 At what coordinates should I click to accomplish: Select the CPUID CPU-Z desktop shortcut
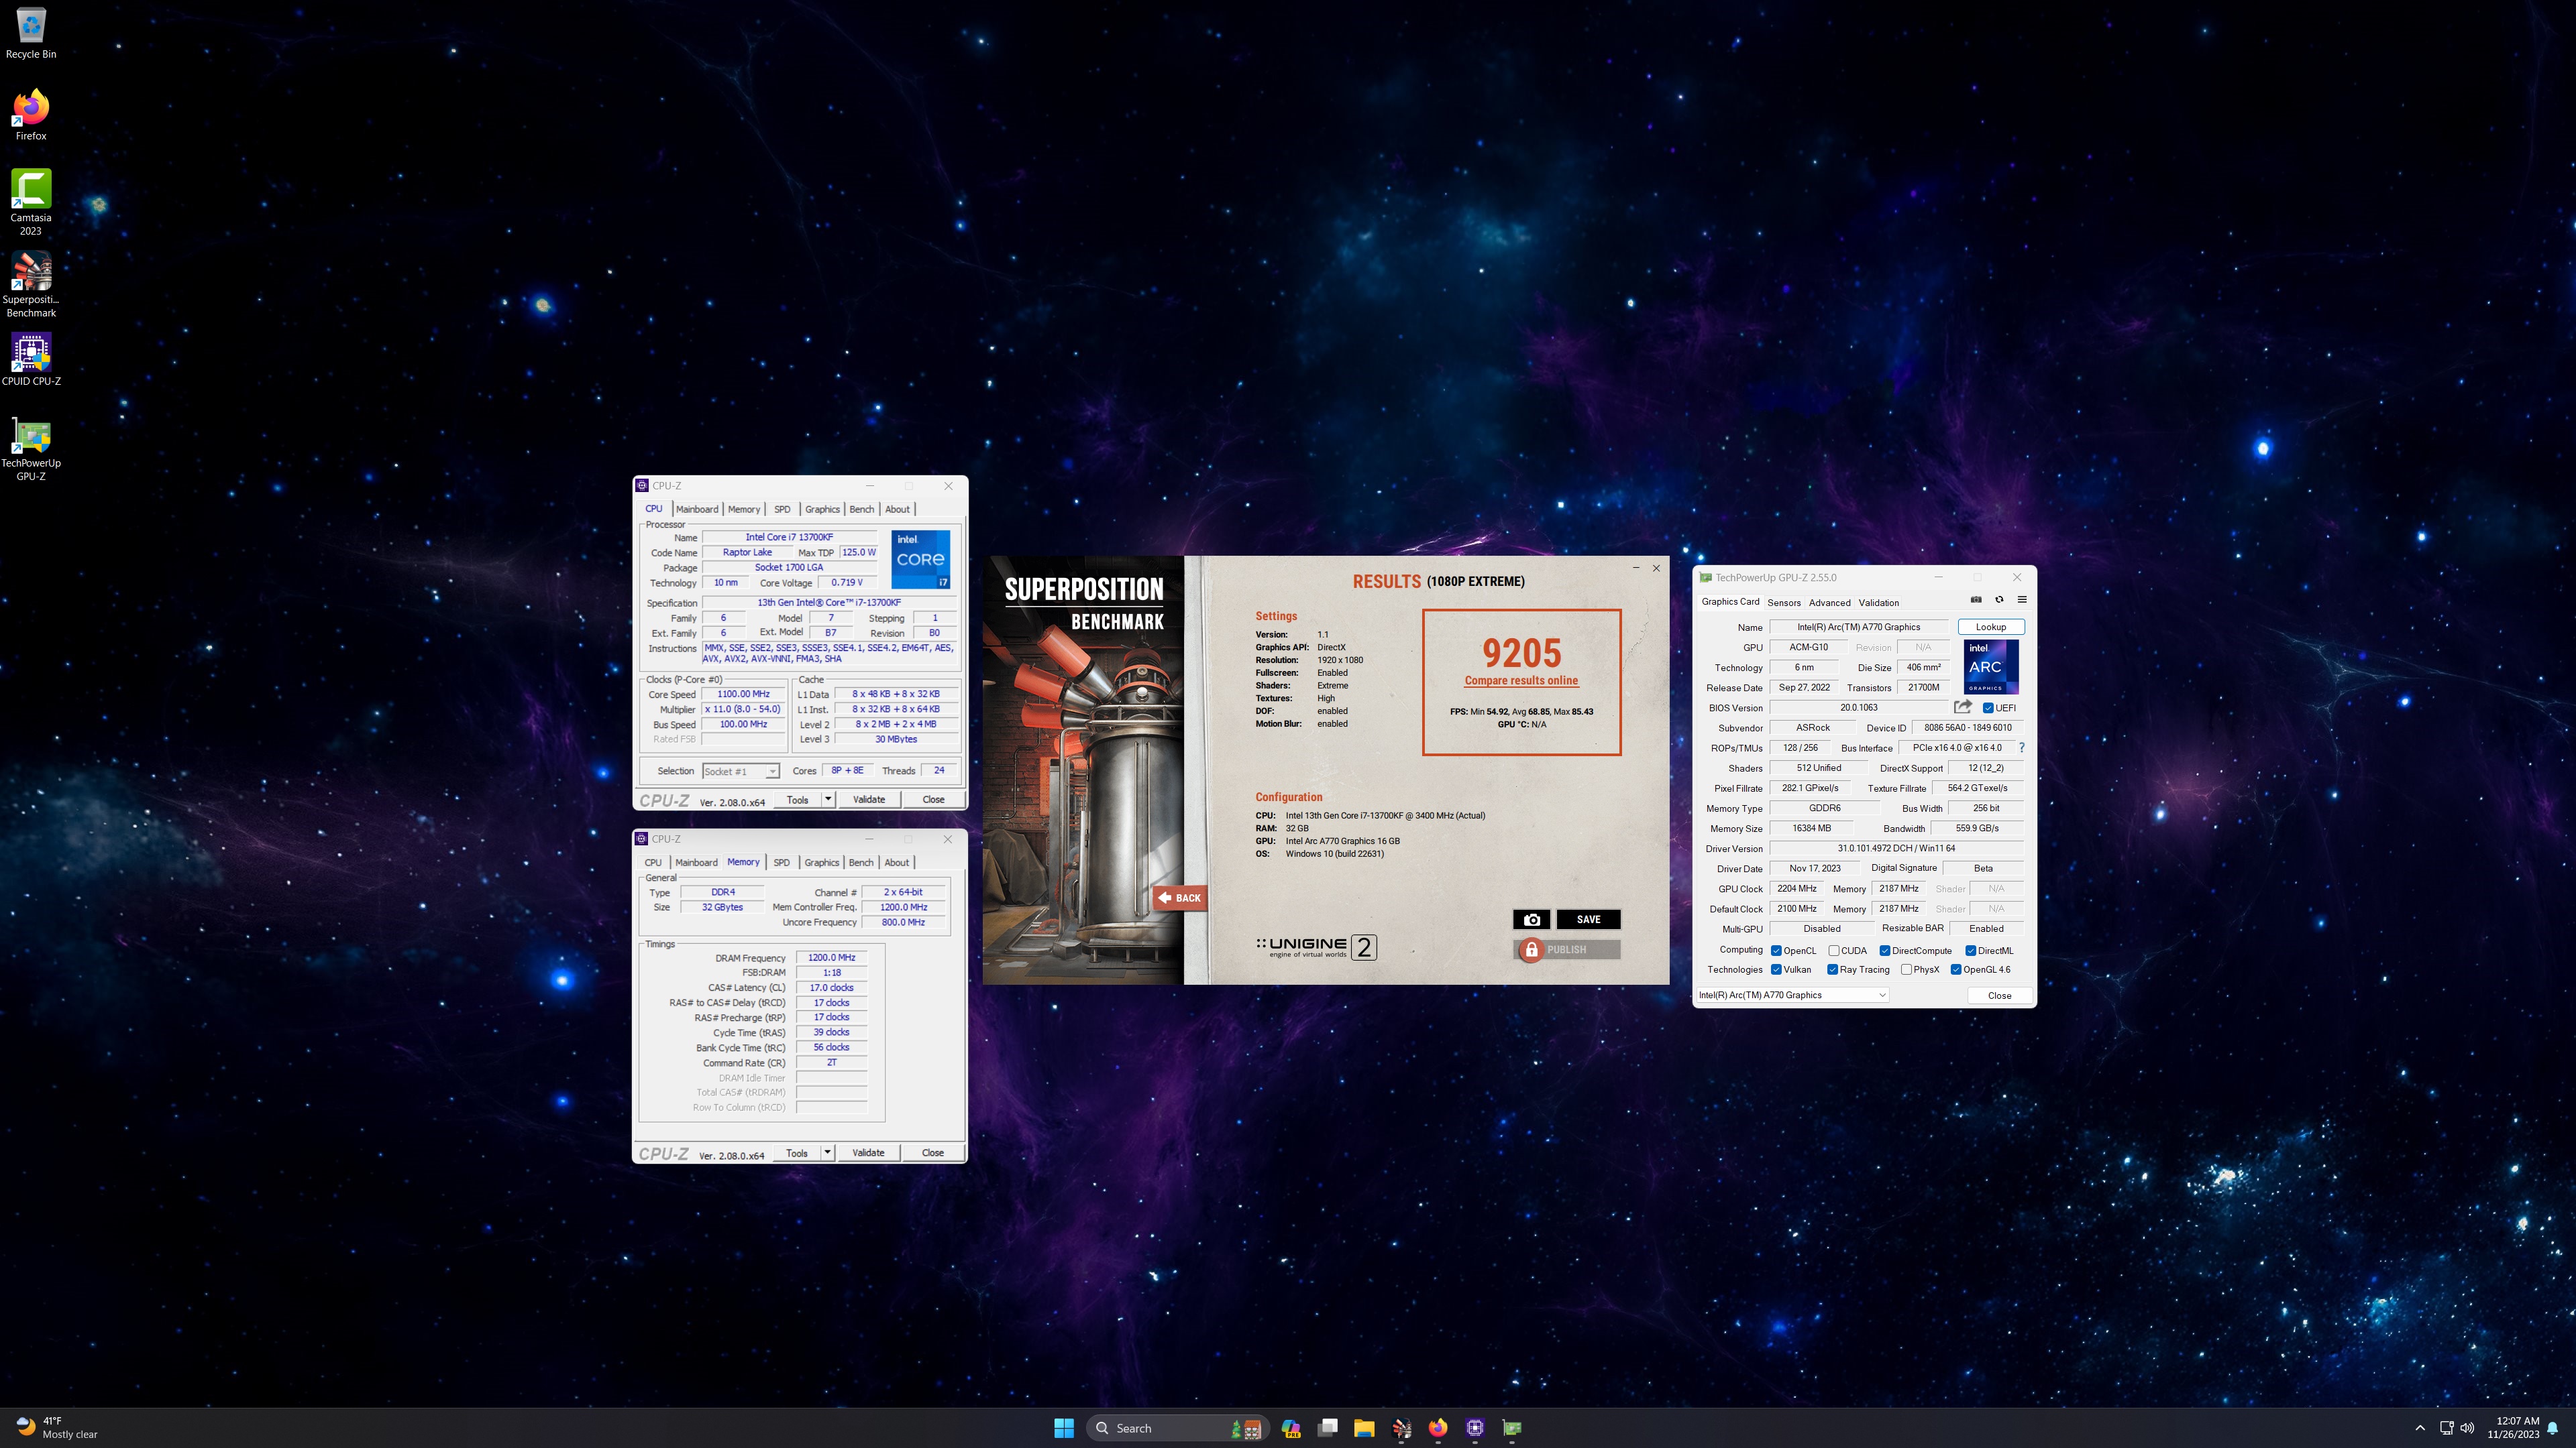(31, 360)
